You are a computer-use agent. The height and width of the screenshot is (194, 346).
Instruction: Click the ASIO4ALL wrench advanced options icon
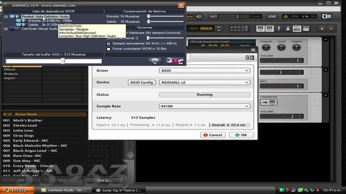(x=175, y=61)
